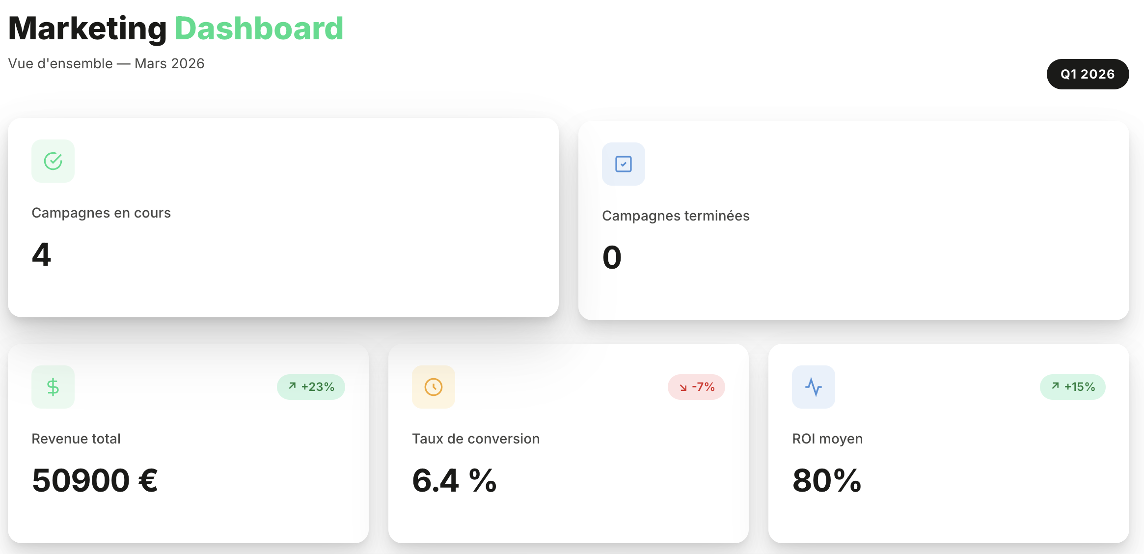
Task: Click the up arrow beside +23%
Action: tap(292, 386)
